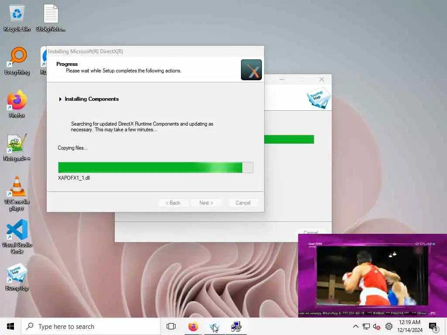Click the Progress heading in the installer
This screenshot has height=335, width=447.
point(67,64)
